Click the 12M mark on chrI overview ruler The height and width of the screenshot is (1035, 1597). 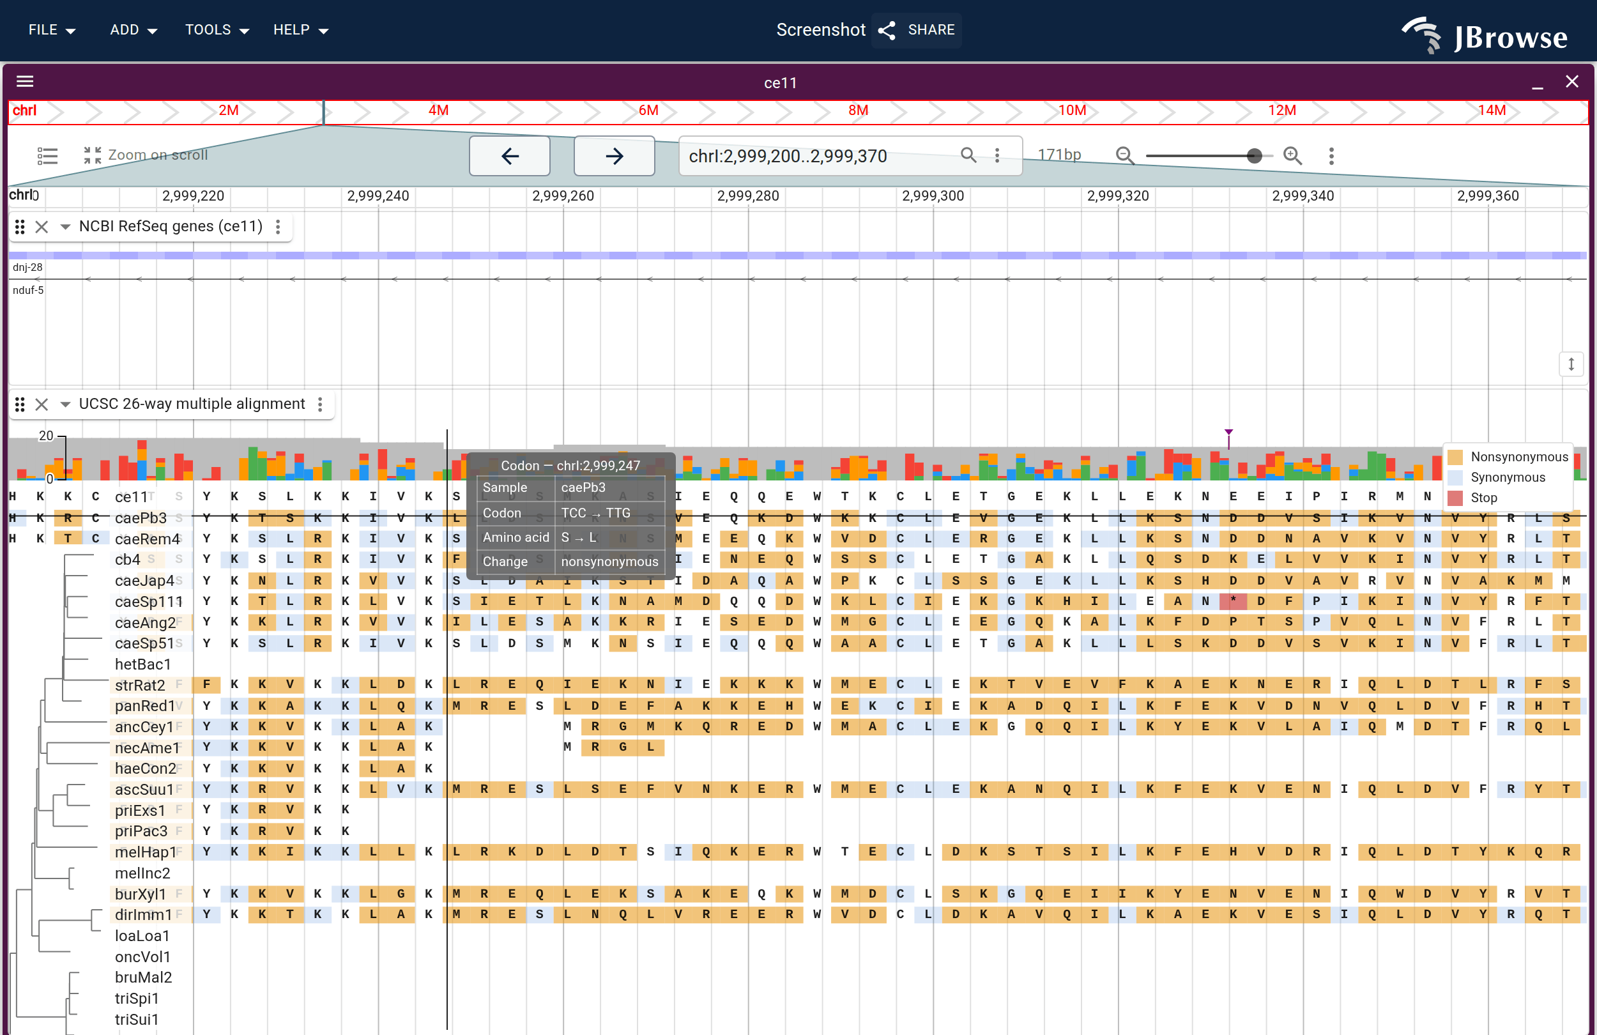(x=1281, y=110)
